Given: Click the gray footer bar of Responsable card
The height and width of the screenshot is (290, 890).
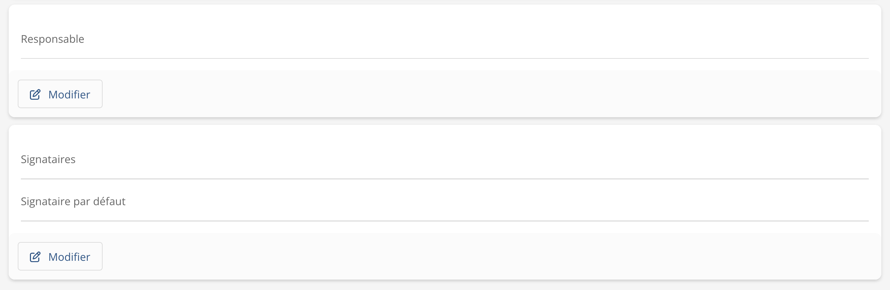Looking at the screenshot, I should point(487,94).
